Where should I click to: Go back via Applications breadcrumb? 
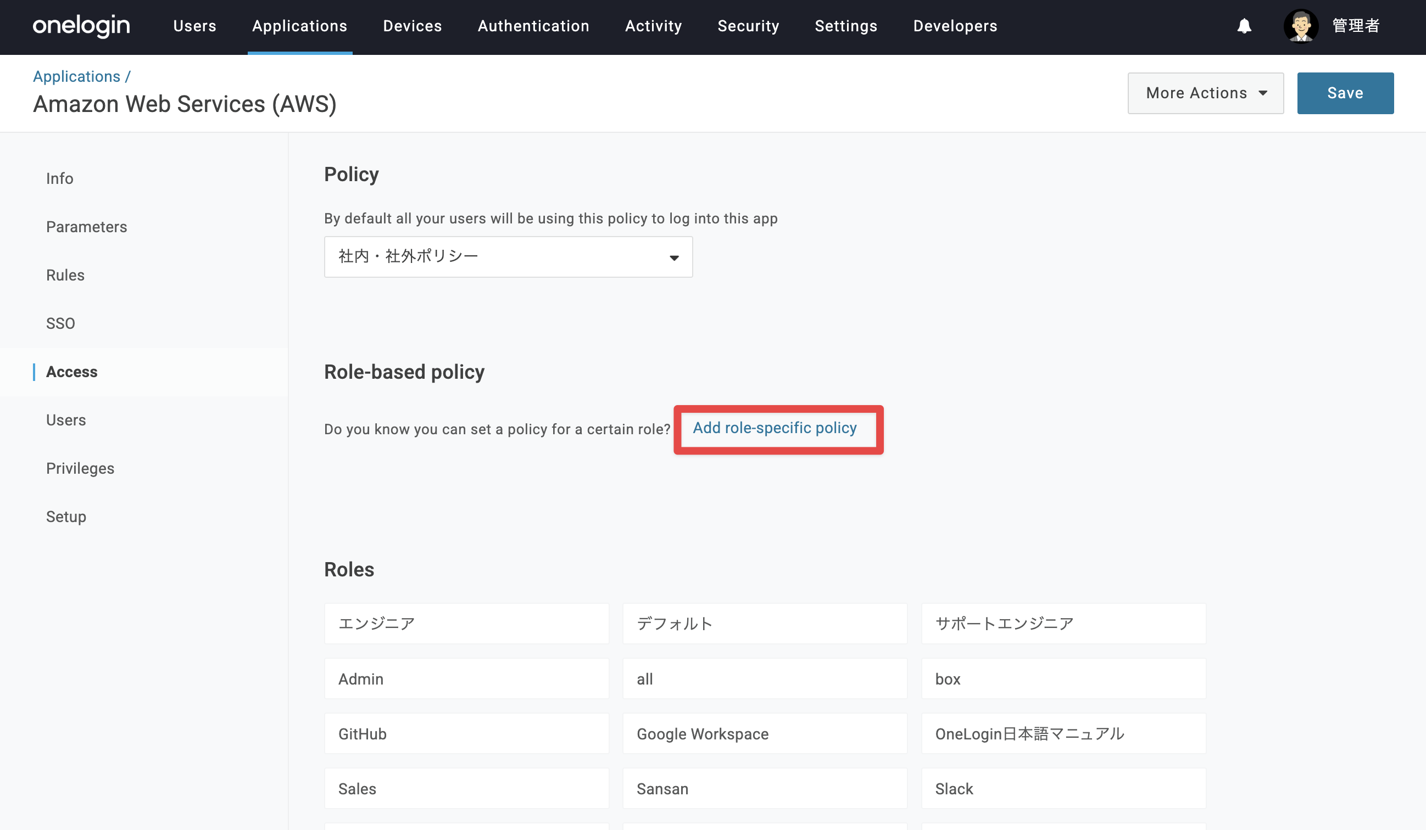76,76
